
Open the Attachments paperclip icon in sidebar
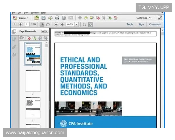[x=14, y=47]
